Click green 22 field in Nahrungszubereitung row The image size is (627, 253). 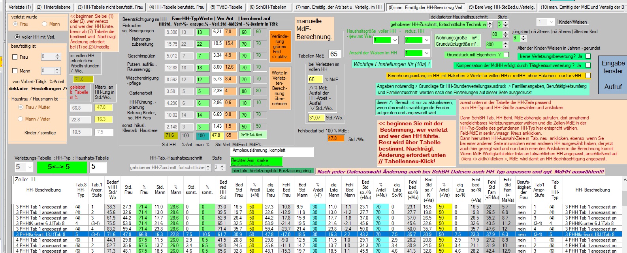(203, 44)
